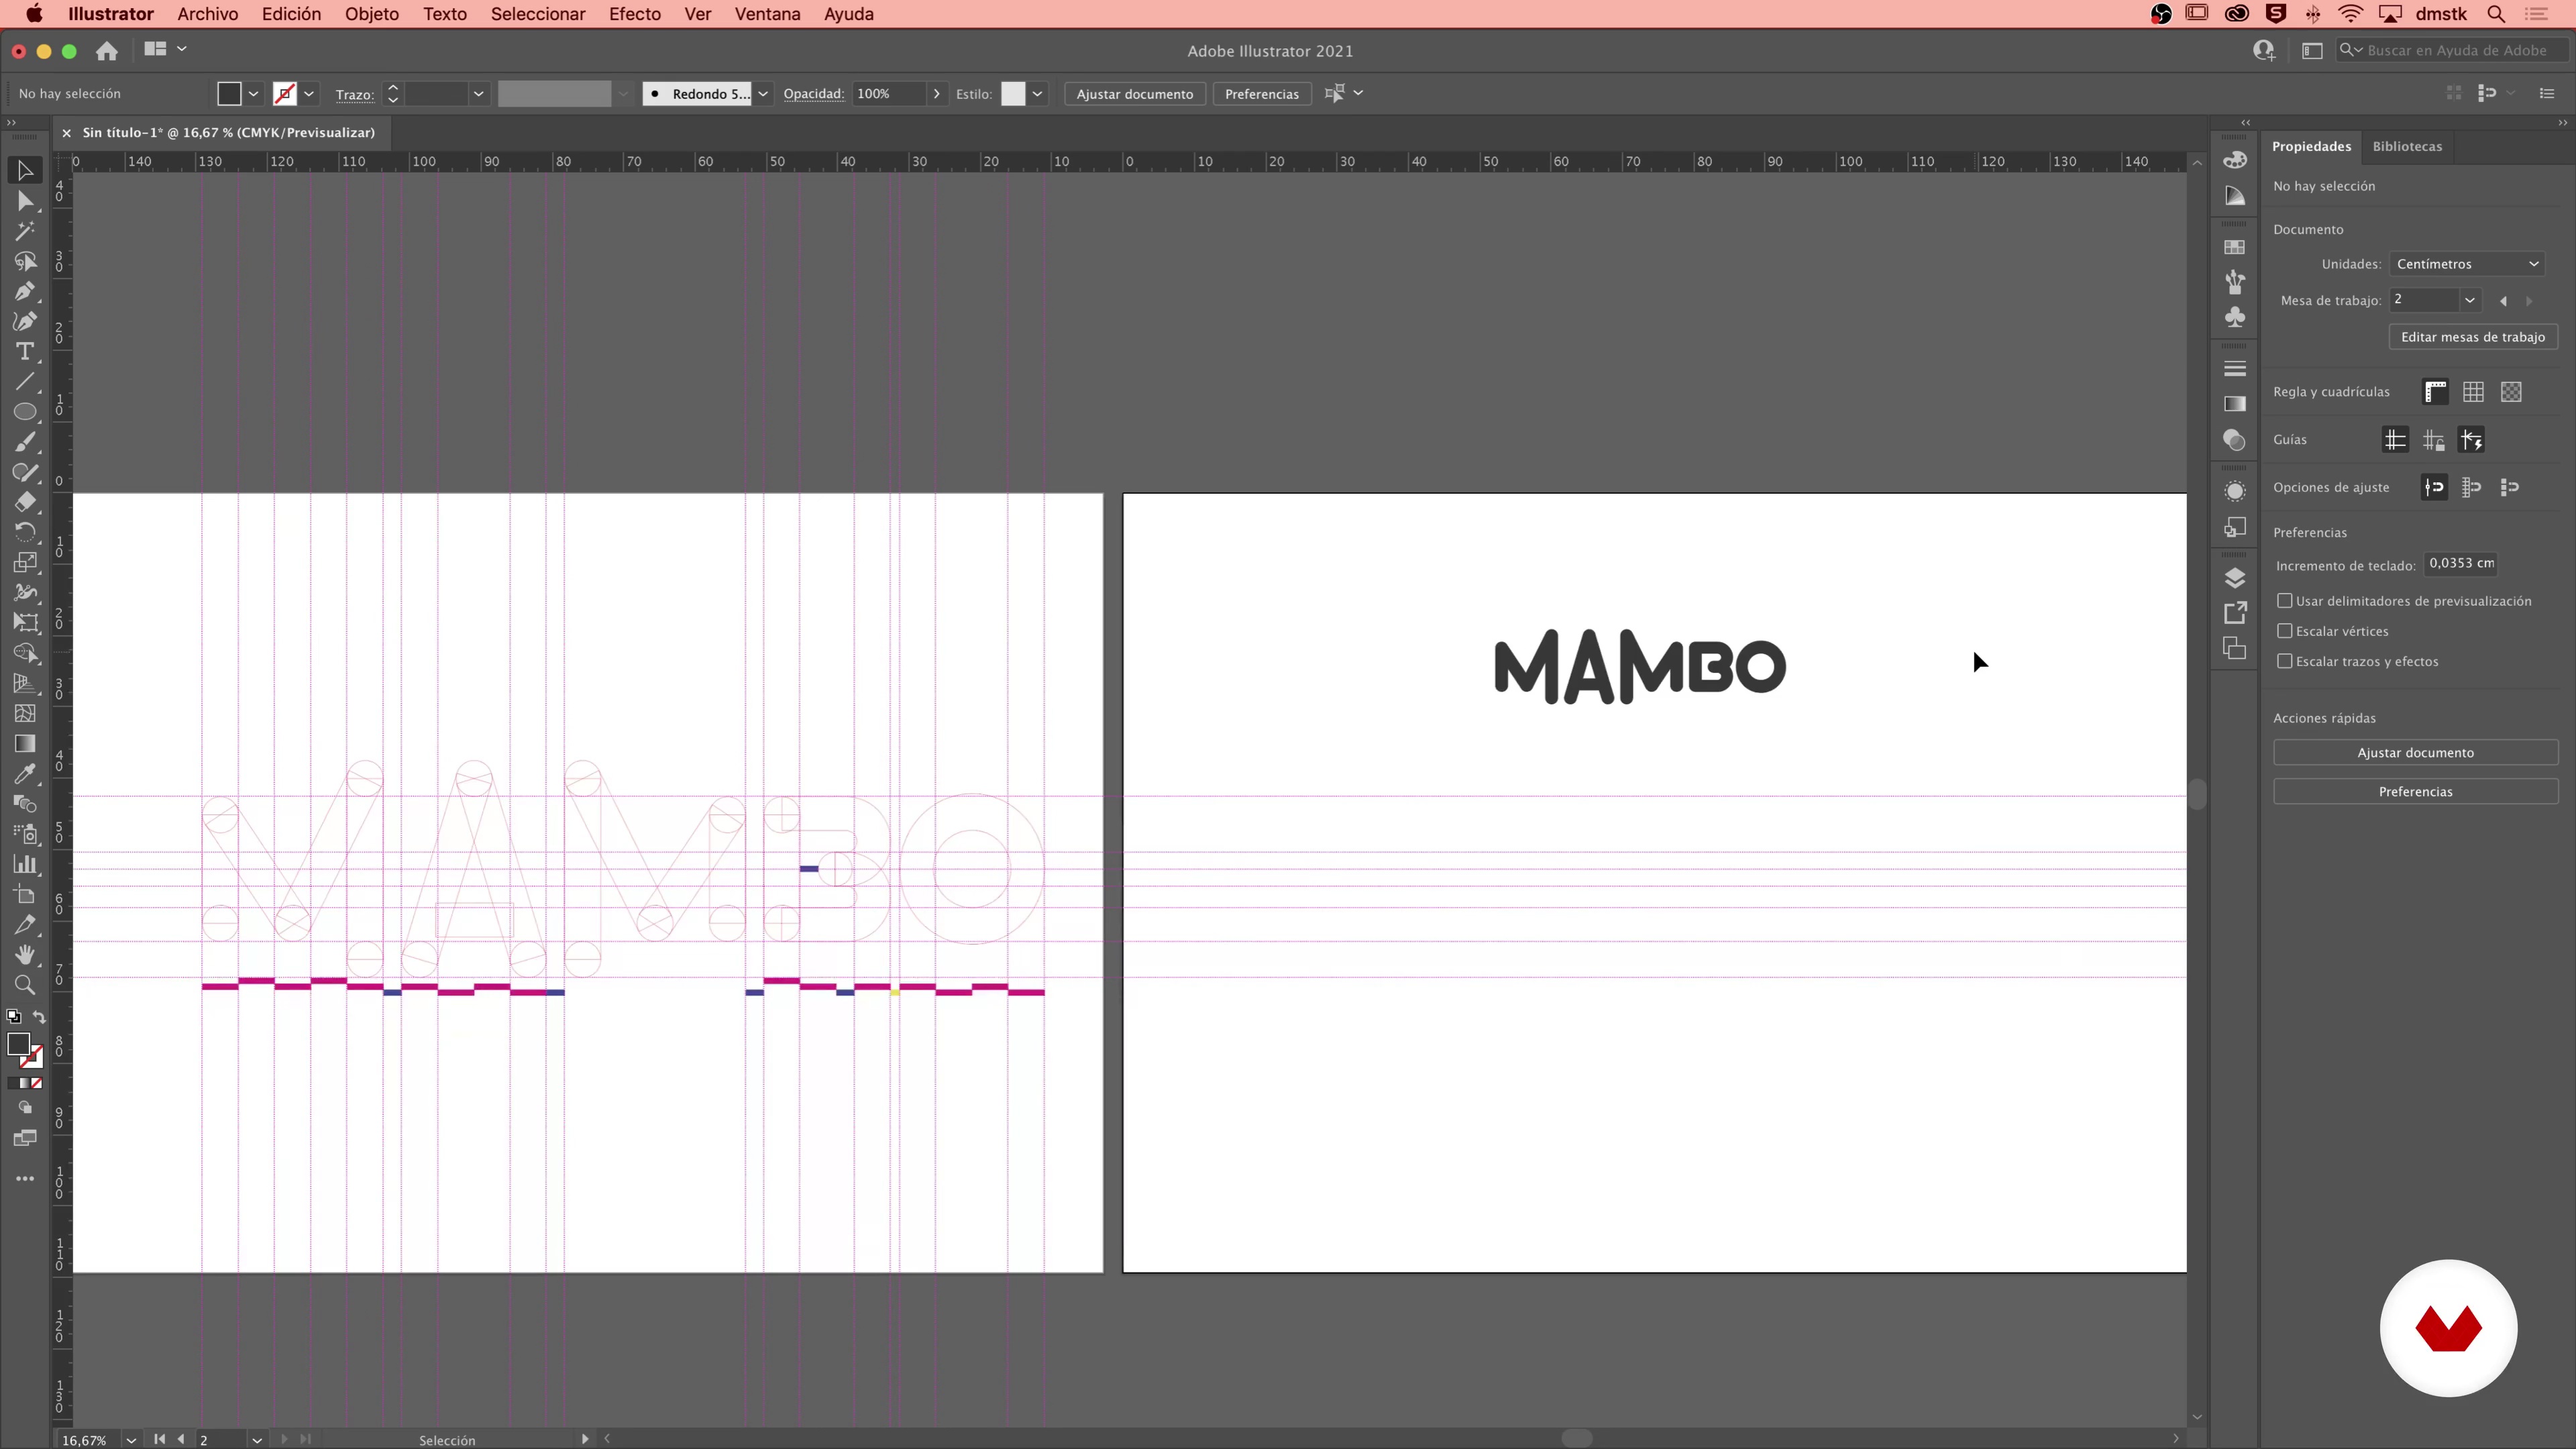Open the Swatches panel icon
The image size is (2576, 1449).
click(2235, 247)
